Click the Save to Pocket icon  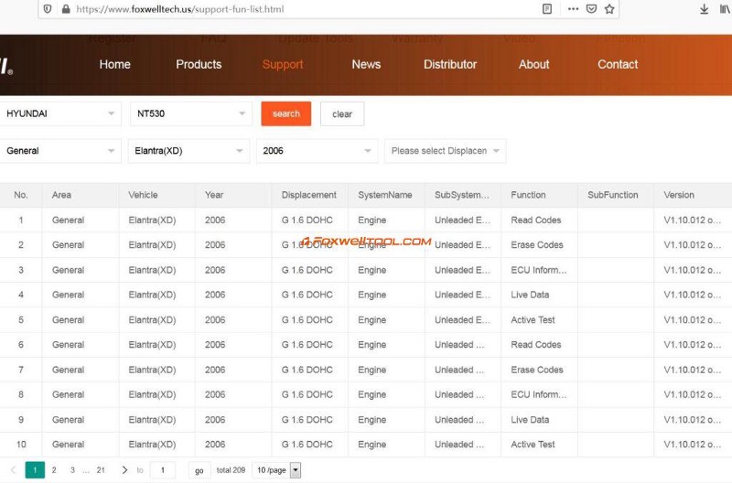[x=591, y=9]
